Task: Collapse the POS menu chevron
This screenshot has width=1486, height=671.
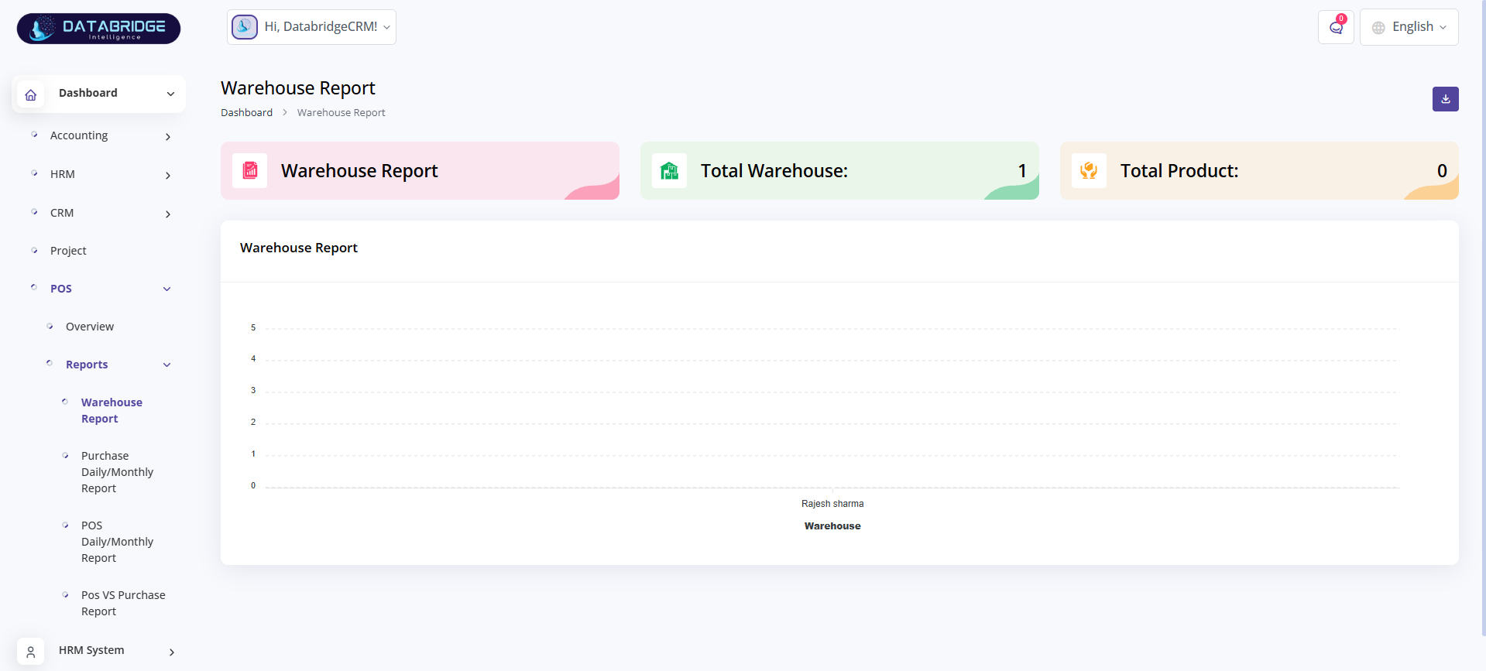Action: [x=166, y=289]
